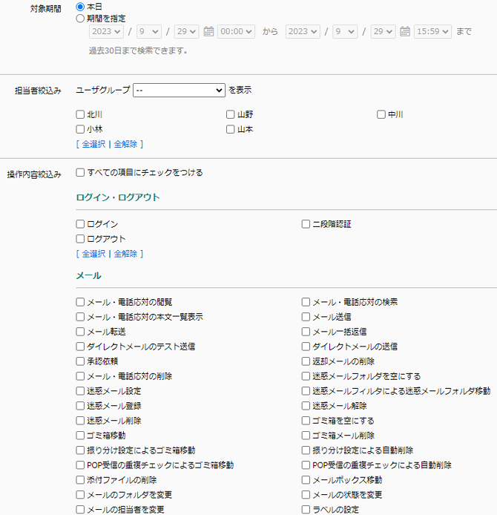The image size is (497, 515).
Task: Open the end date calendar picker icon
Action: coord(405,32)
